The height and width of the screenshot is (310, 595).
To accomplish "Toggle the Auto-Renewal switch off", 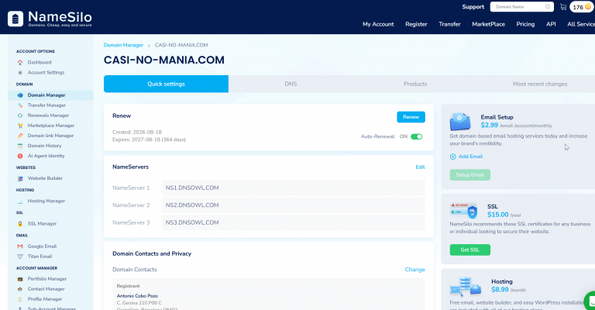I will (416, 136).
